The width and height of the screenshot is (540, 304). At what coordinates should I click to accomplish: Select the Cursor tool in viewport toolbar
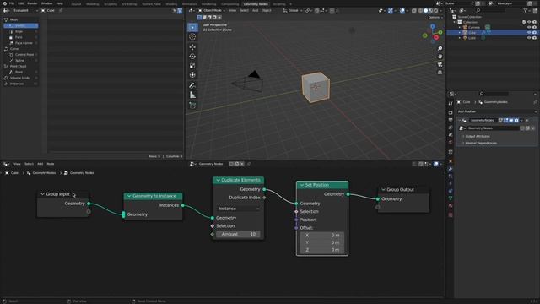[192, 36]
